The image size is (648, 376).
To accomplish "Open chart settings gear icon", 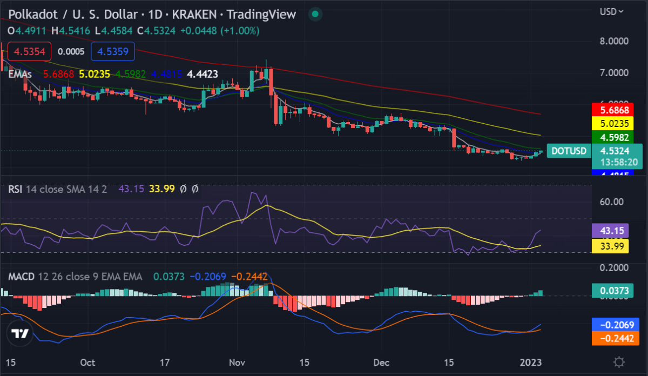I will point(619,362).
